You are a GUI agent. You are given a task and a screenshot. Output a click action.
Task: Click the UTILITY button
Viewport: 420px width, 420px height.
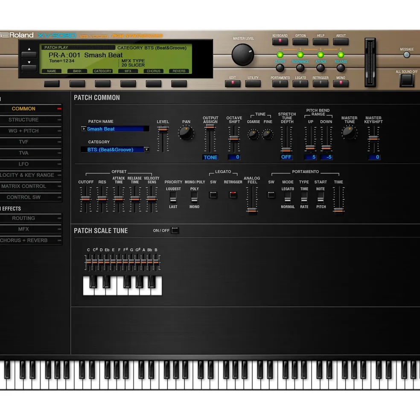point(253,84)
